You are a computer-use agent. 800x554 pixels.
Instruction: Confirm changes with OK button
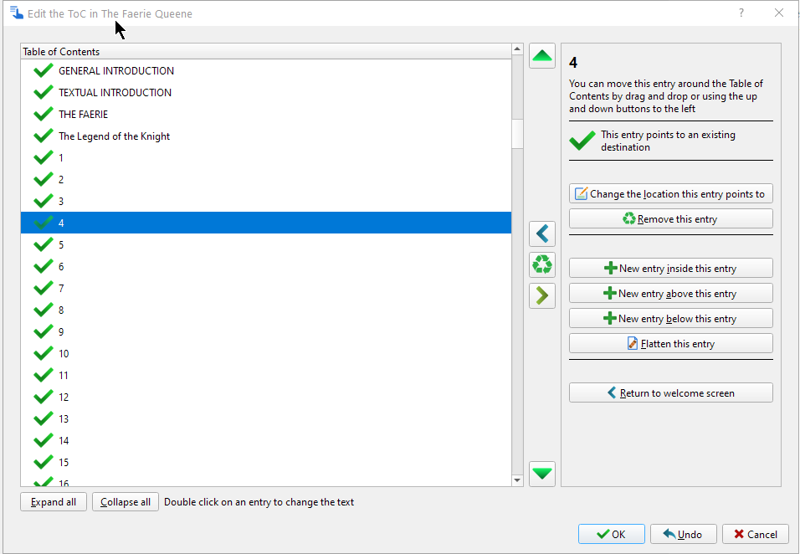611,534
